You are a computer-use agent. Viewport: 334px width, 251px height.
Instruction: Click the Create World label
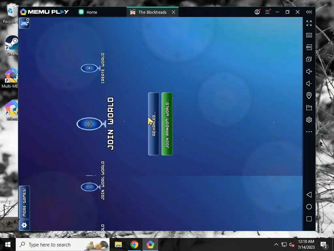103,68
